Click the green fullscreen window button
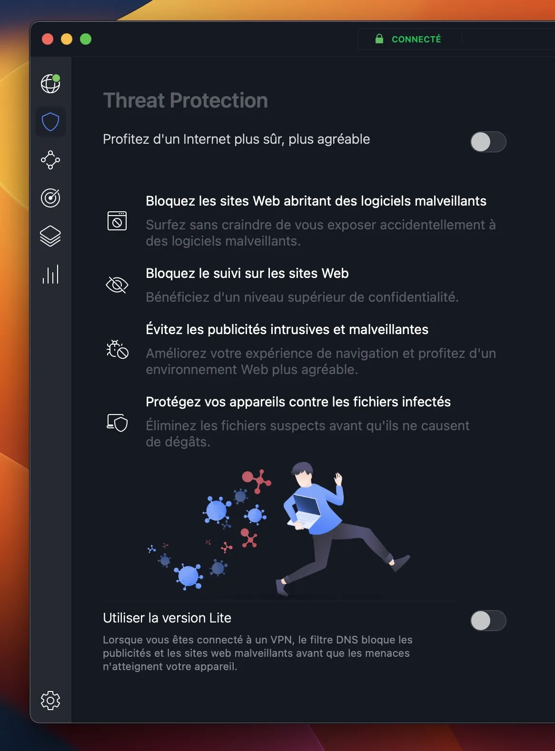The width and height of the screenshot is (555, 751). click(86, 39)
